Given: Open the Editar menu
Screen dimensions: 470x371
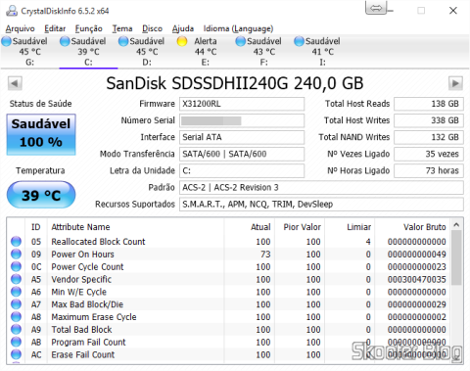Looking at the screenshot, I should pyautogui.click(x=55, y=28).
